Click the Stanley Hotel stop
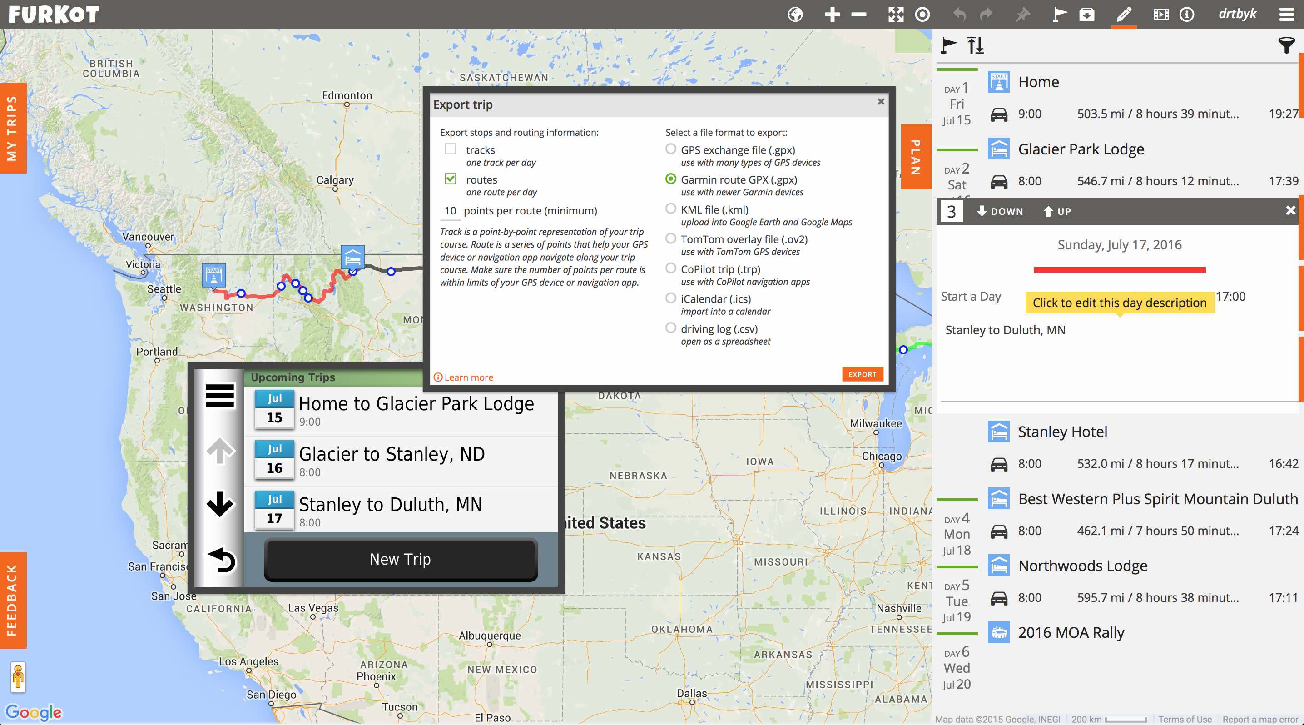 coord(1062,432)
